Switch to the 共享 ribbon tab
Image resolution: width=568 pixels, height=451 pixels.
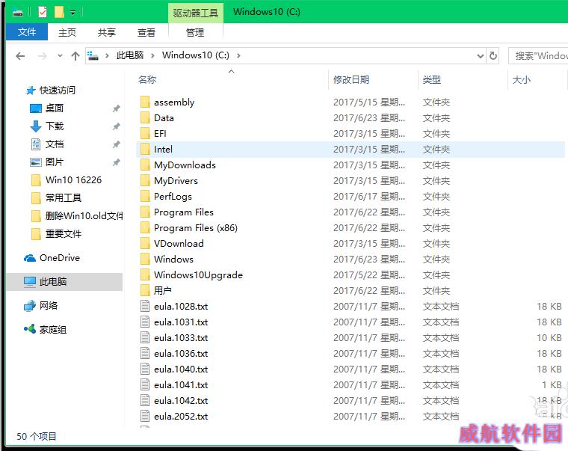click(106, 33)
